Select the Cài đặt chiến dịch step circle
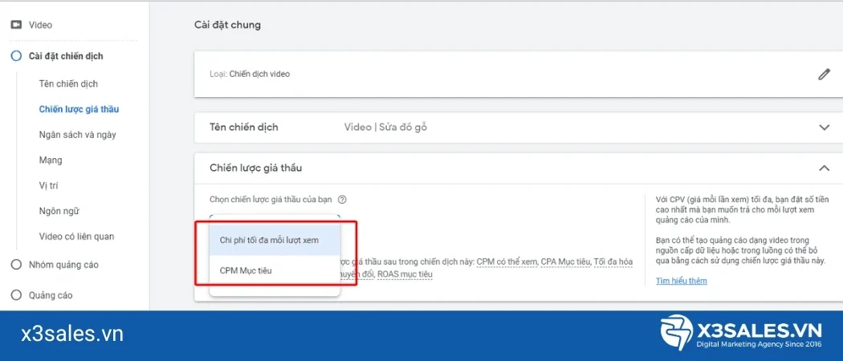This screenshot has height=361, width=843. coord(16,56)
